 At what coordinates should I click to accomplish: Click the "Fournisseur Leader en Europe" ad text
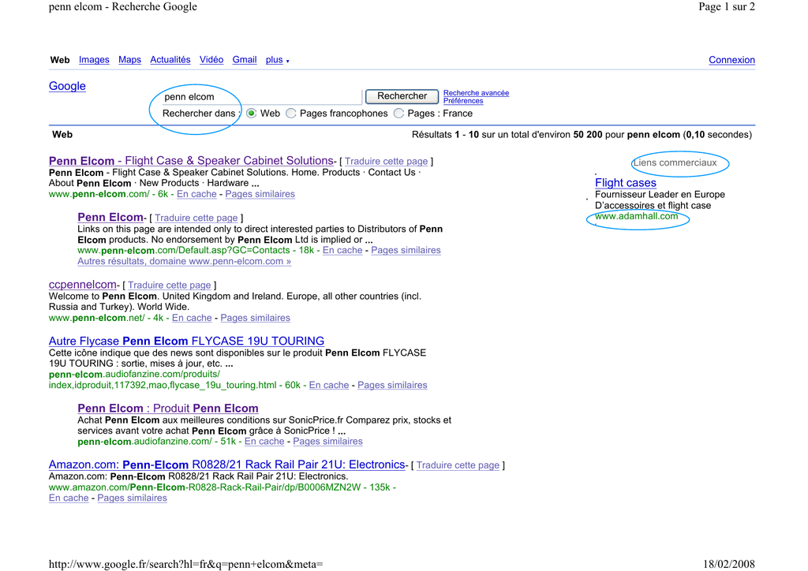660,195
